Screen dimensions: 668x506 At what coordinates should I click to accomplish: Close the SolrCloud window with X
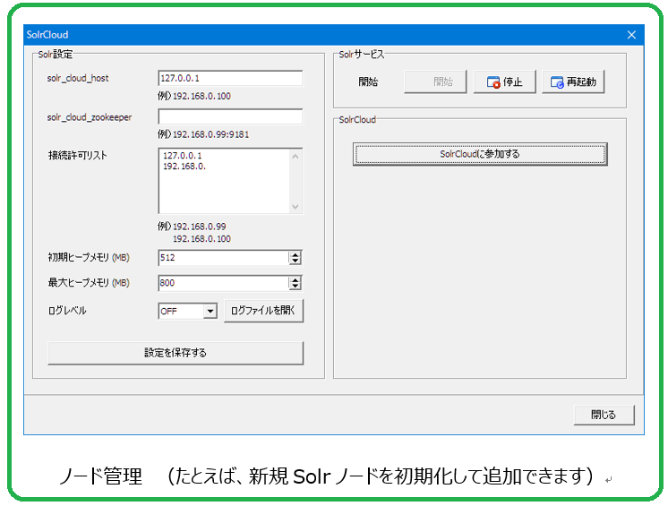tap(631, 35)
